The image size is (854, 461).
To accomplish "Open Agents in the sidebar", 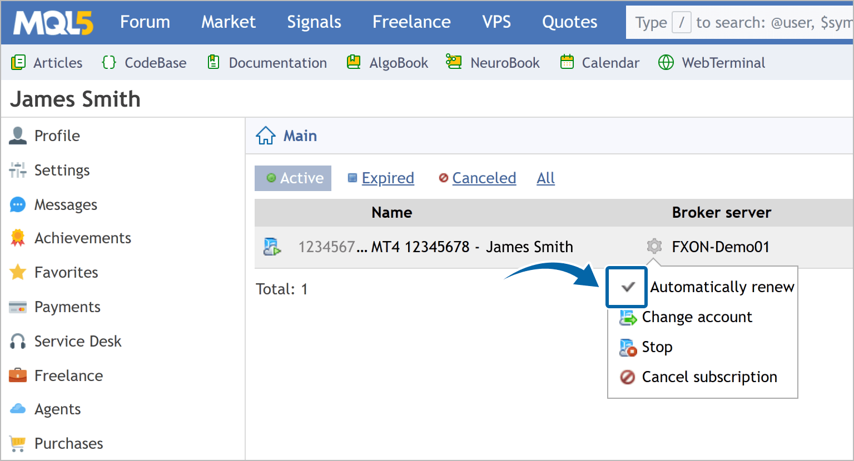I will (57, 409).
